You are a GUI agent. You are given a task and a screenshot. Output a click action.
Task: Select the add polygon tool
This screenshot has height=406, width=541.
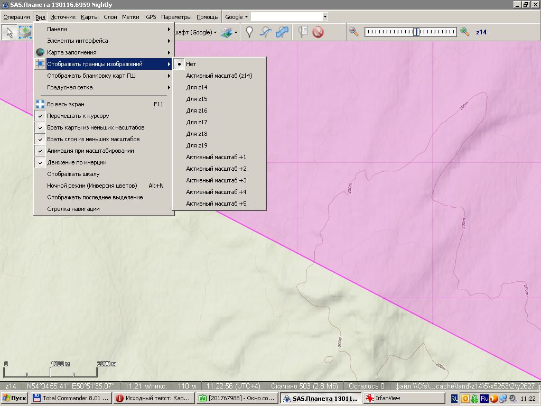pos(282,32)
